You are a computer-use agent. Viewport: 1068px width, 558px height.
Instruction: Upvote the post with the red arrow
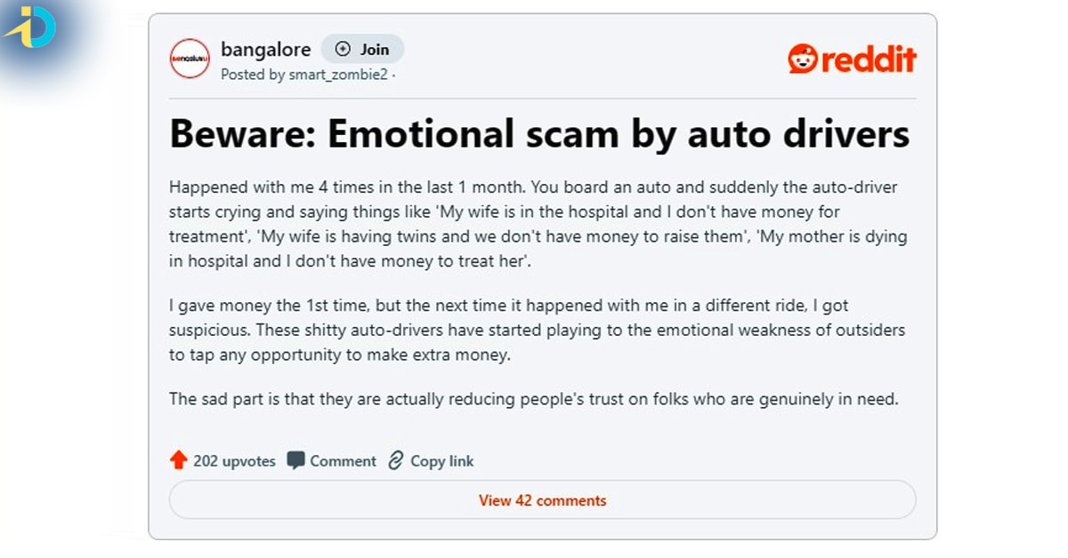point(179,460)
